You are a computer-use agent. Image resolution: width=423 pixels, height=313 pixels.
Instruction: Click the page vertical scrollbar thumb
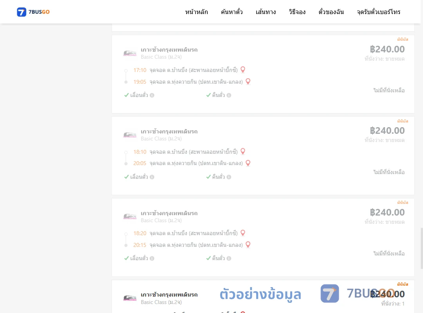pyautogui.click(x=421, y=248)
